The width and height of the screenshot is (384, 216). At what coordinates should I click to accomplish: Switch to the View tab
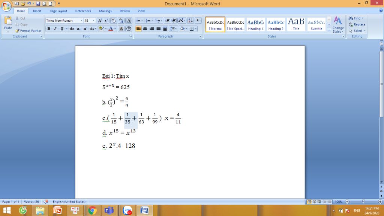pos(141,11)
